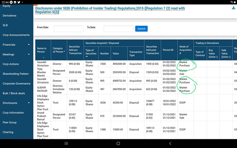Viewport: 237px width, 148px height.
Task: Tap the Android recent apps button
Action: pos(66,143)
